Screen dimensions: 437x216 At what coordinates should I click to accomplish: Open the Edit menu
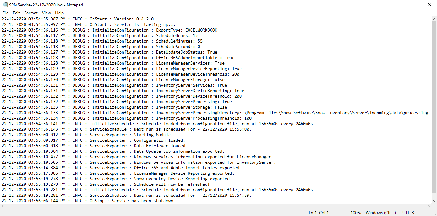pyautogui.click(x=16, y=13)
